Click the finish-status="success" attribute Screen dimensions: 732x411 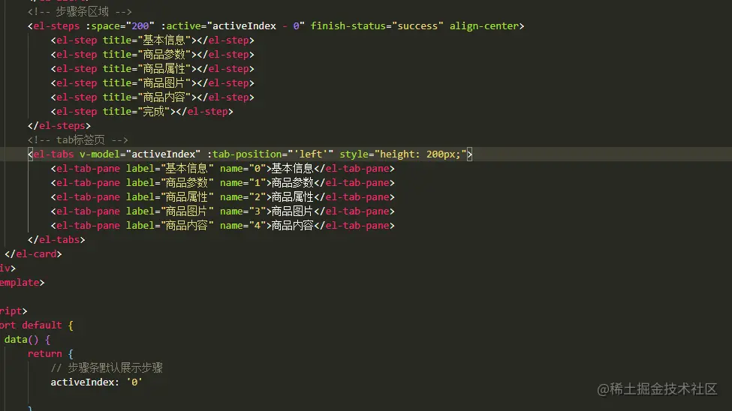[377, 26]
